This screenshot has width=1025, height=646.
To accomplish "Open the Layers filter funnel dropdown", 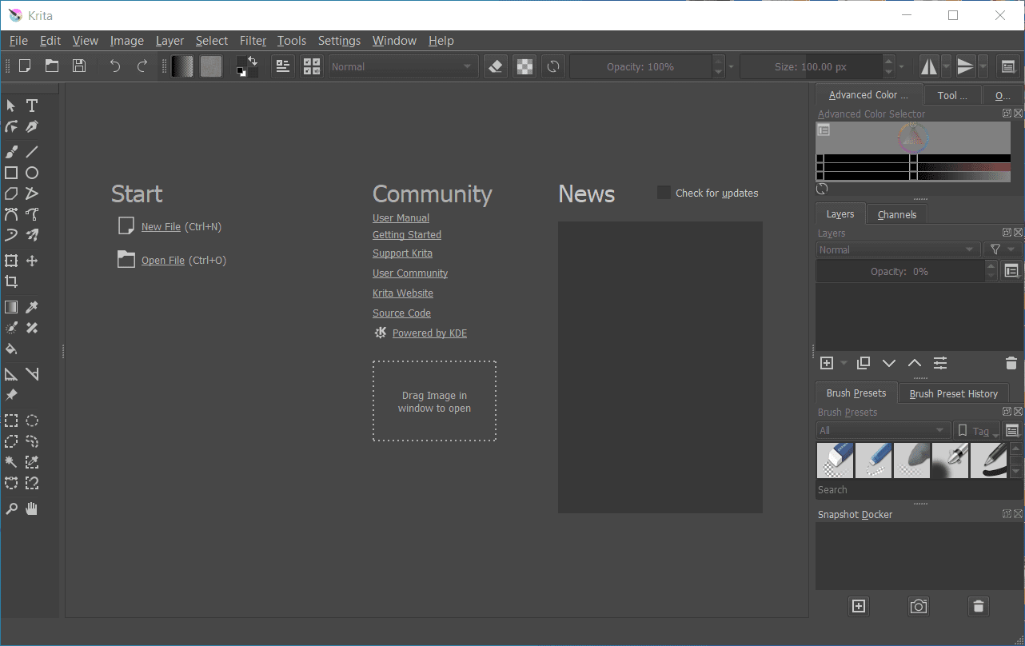I will click(1002, 249).
